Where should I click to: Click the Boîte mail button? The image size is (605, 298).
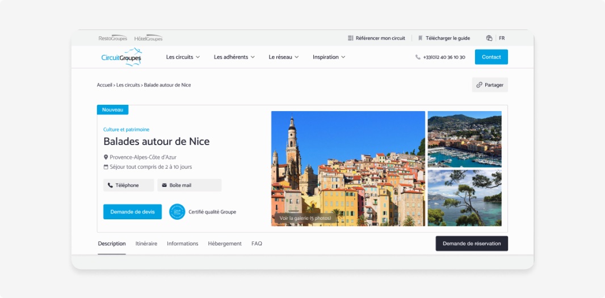click(189, 185)
